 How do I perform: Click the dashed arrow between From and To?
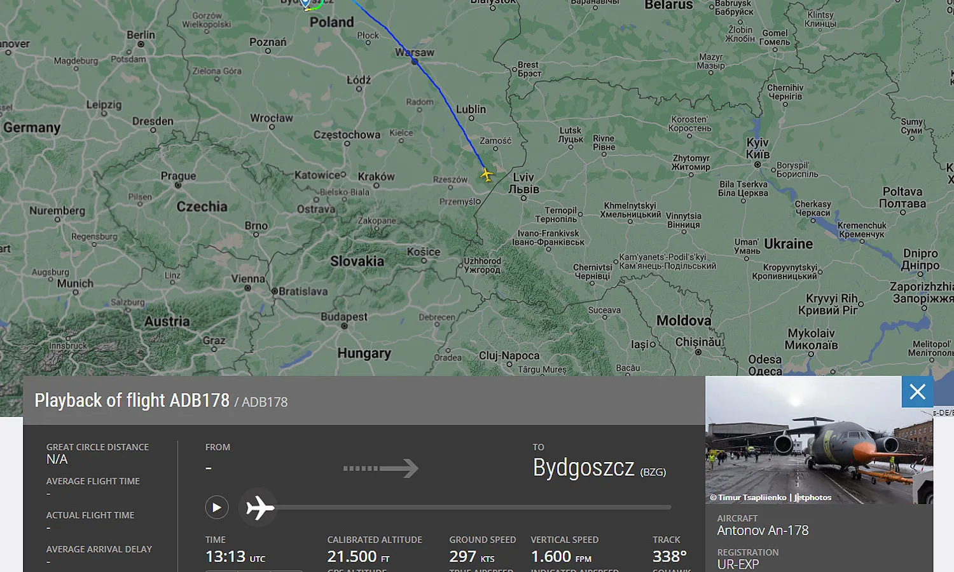point(380,468)
